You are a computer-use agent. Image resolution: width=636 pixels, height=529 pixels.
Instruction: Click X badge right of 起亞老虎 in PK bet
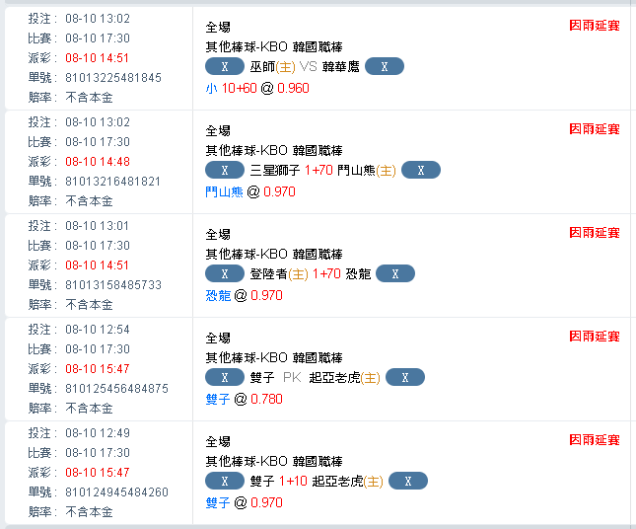tap(405, 378)
